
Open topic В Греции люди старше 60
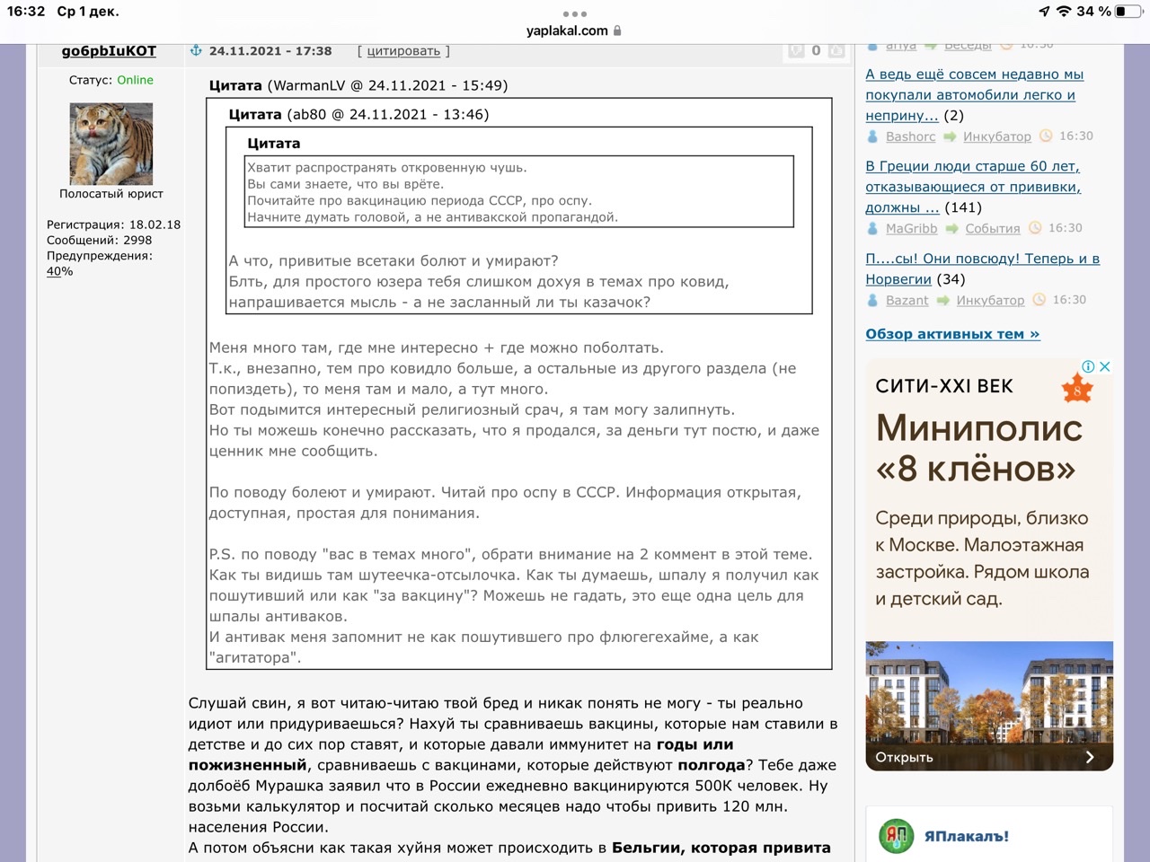973,187
